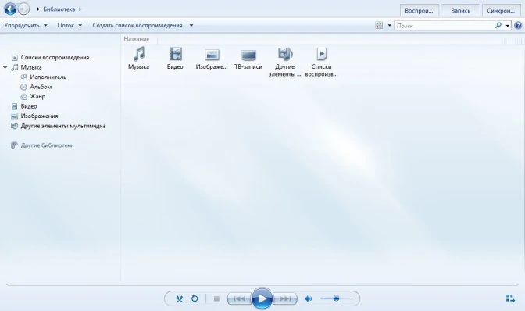Toggle shuffle playback mode
The width and height of the screenshot is (525, 311).
(x=180, y=298)
